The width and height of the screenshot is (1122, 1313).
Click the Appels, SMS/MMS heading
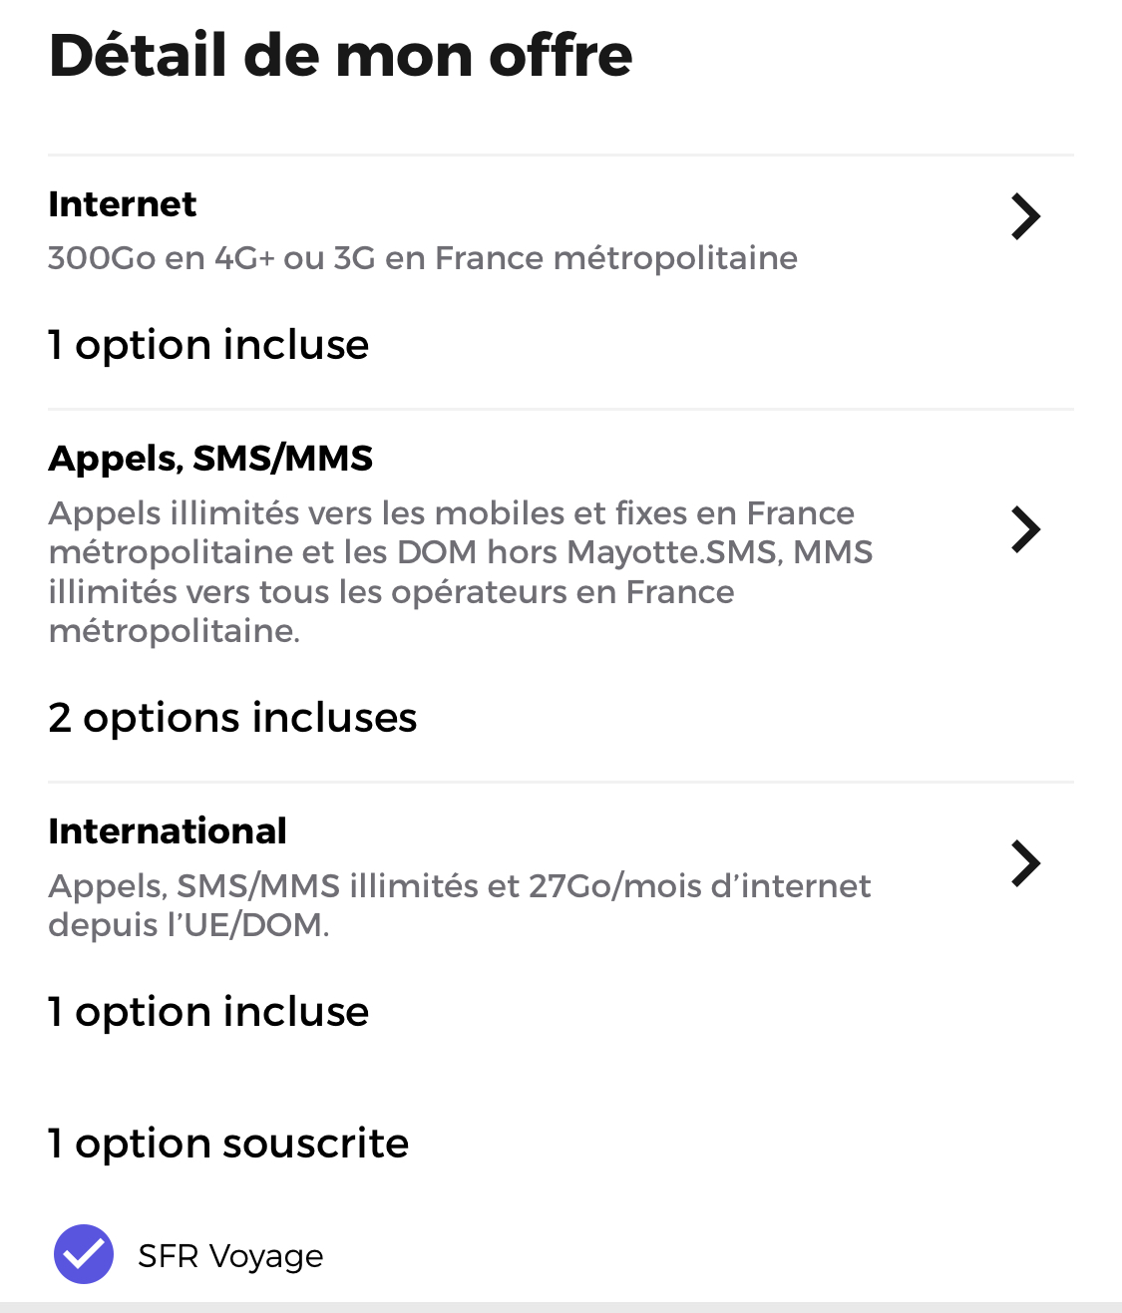pyautogui.click(x=210, y=459)
